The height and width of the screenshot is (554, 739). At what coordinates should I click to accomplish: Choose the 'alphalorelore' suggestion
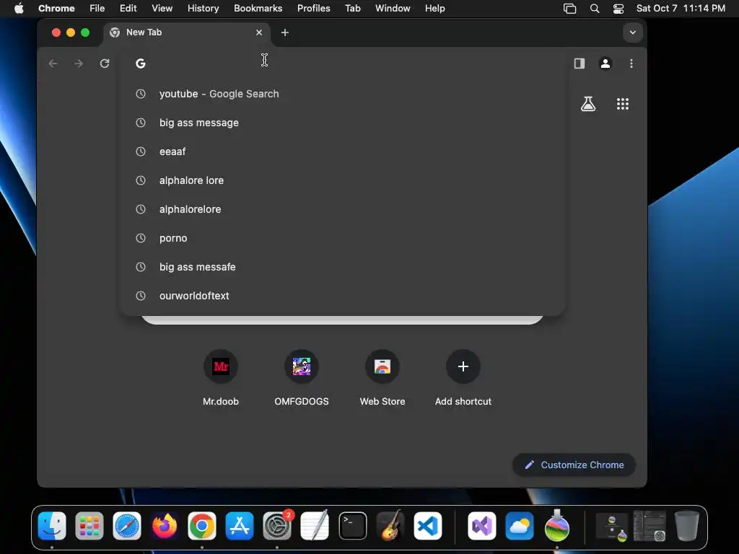pyautogui.click(x=342, y=209)
